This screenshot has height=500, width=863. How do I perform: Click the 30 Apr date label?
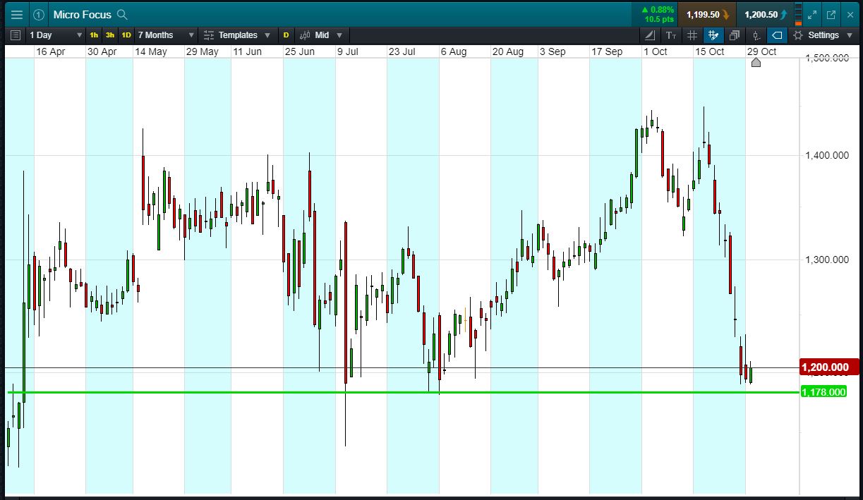[x=102, y=51]
